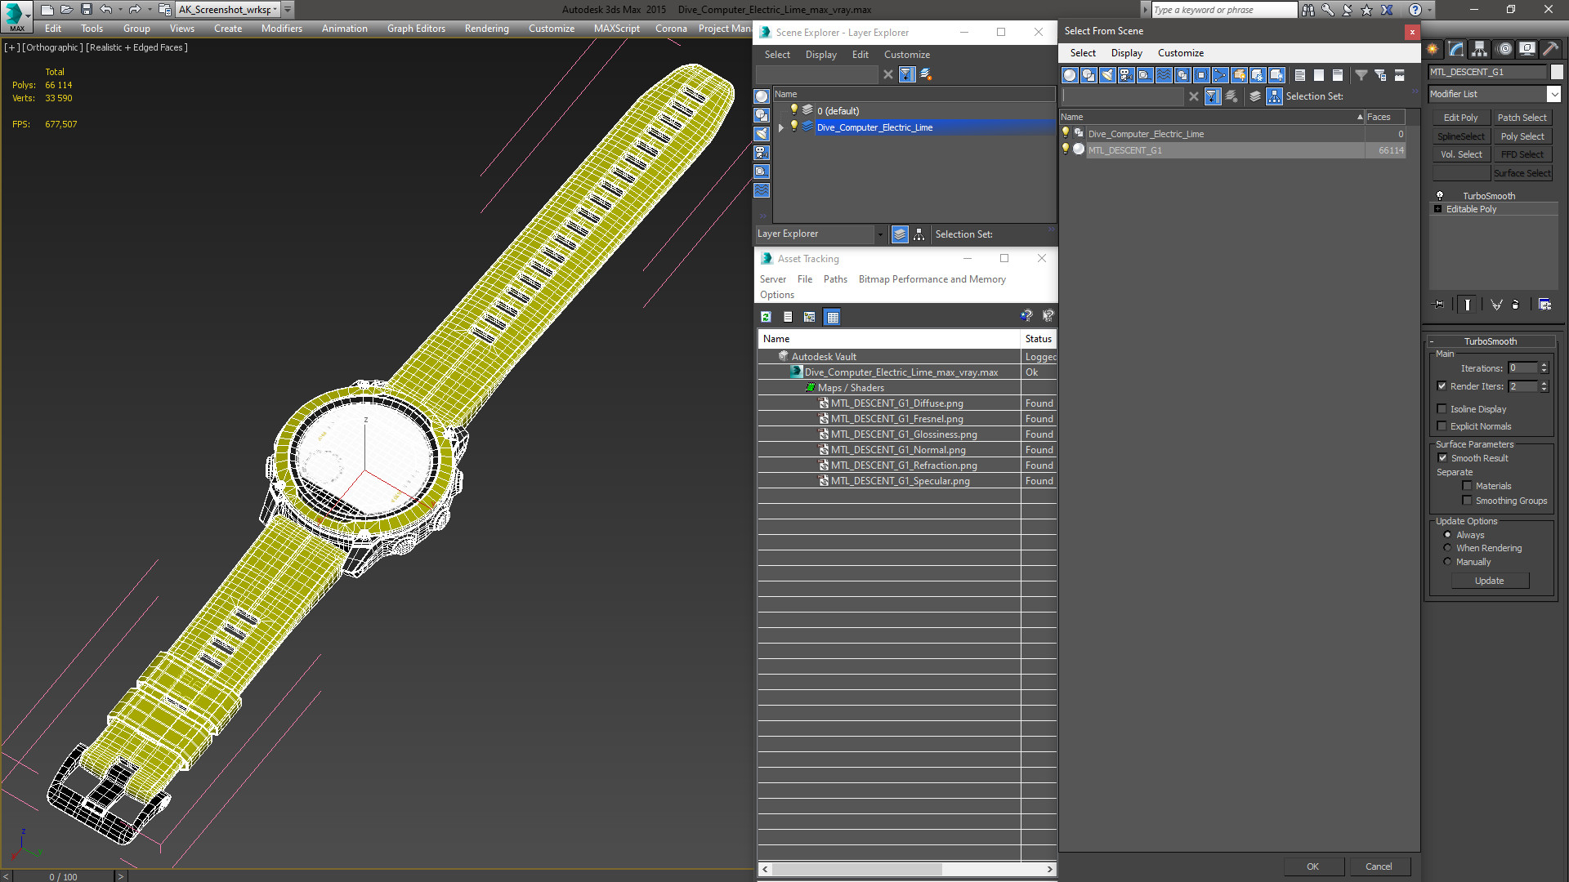
Task: Toggle helpers display filter in Select From Scene
Action: pyautogui.click(x=1145, y=75)
